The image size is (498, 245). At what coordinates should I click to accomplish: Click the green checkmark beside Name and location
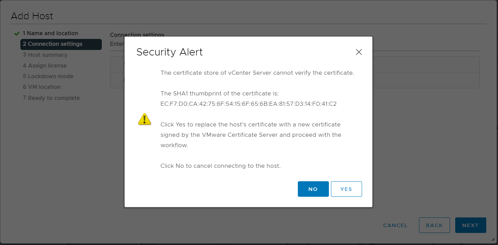tap(16, 33)
